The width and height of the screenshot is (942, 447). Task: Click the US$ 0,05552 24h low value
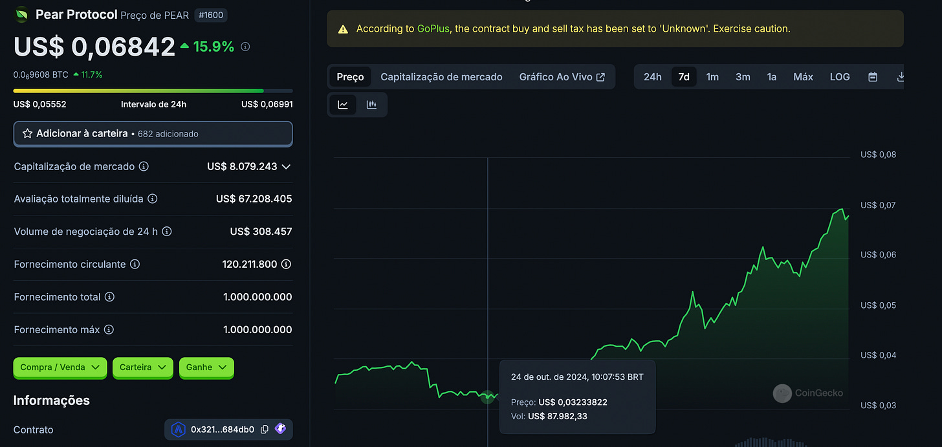[40, 104]
